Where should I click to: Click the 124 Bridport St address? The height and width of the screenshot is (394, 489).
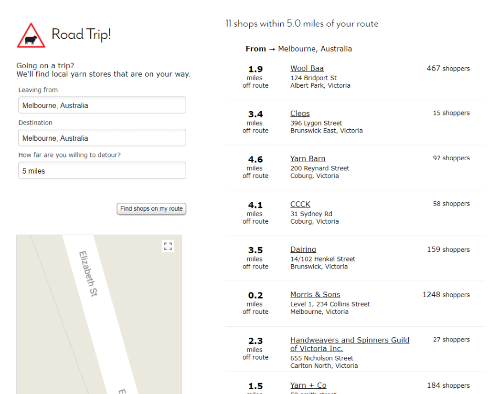pyautogui.click(x=313, y=78)
